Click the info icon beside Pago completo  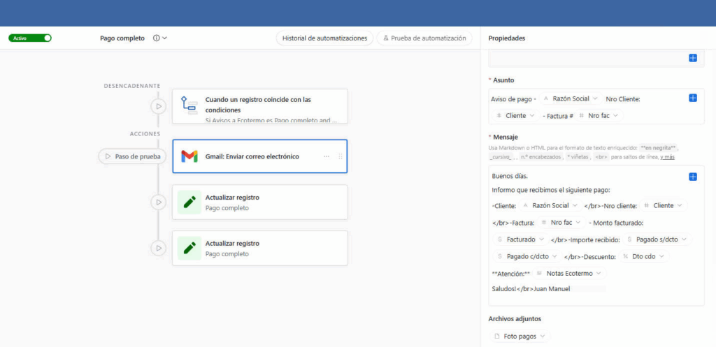pos(156,38)
